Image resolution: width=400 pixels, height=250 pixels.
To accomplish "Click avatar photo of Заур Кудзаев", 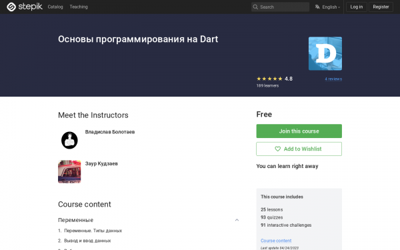I will [69, 172].
